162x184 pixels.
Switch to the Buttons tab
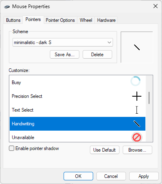coord(13,20)
